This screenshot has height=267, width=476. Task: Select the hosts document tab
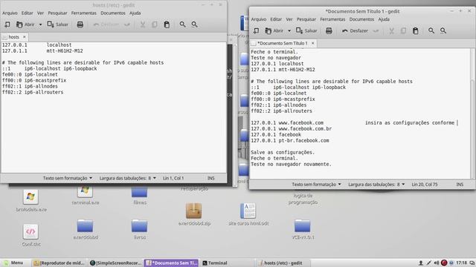pos(13,37)
